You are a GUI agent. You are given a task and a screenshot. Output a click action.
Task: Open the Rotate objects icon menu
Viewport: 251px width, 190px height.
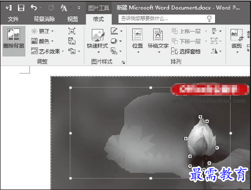click(x=214, y=51)
